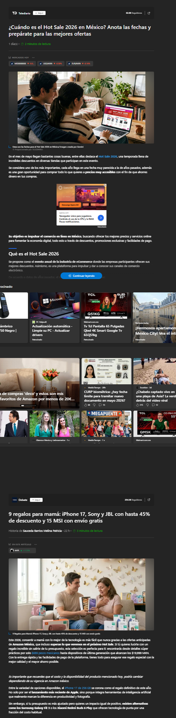The width and height of the screenshot is (176, 718).
Task: Click the Qué es el Hot Sale 2026 heading
Action: pos(34,254)
